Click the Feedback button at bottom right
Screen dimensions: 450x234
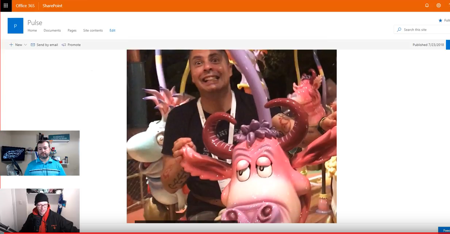coord(445,230)
